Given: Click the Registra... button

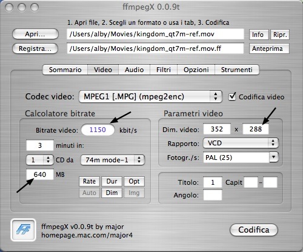Looking at the screenshot, I should coord(35,48).
